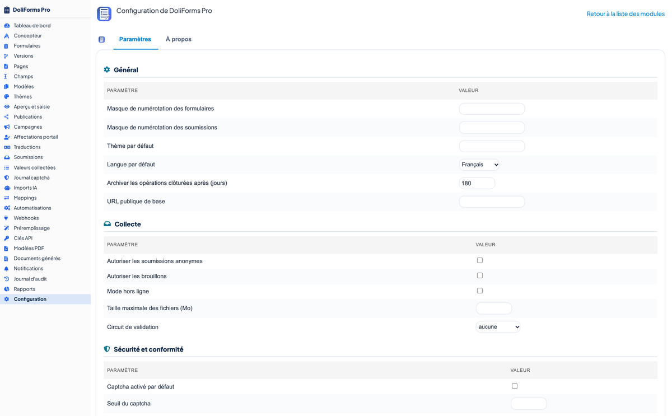Click Retour à la liste des modules link
The height and width of the screenshot is (416, 672).
(626, 14)
